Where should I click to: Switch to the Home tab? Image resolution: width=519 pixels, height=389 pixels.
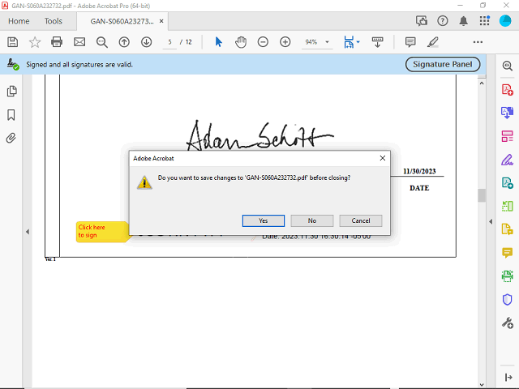19,21
